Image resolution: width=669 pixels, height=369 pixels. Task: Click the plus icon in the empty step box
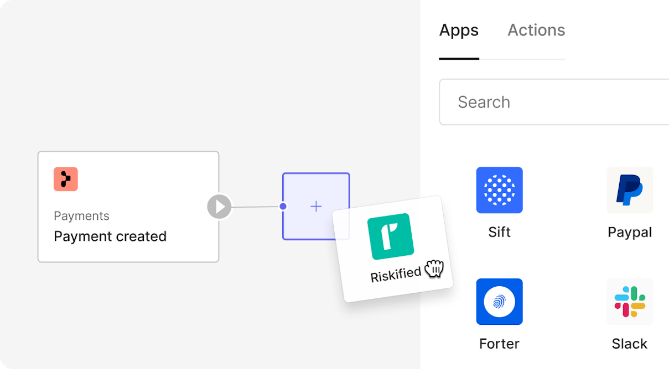(x=316, y=207)
